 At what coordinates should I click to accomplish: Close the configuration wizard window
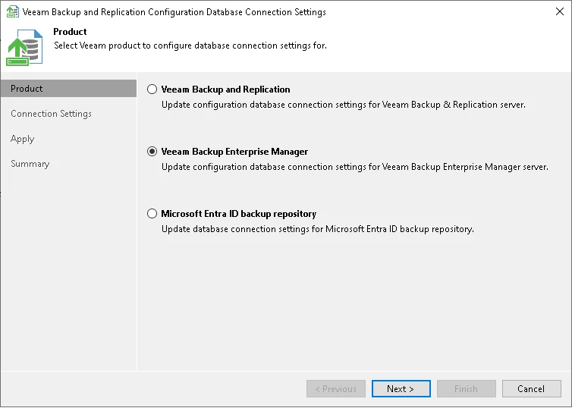tap(559, 12)
